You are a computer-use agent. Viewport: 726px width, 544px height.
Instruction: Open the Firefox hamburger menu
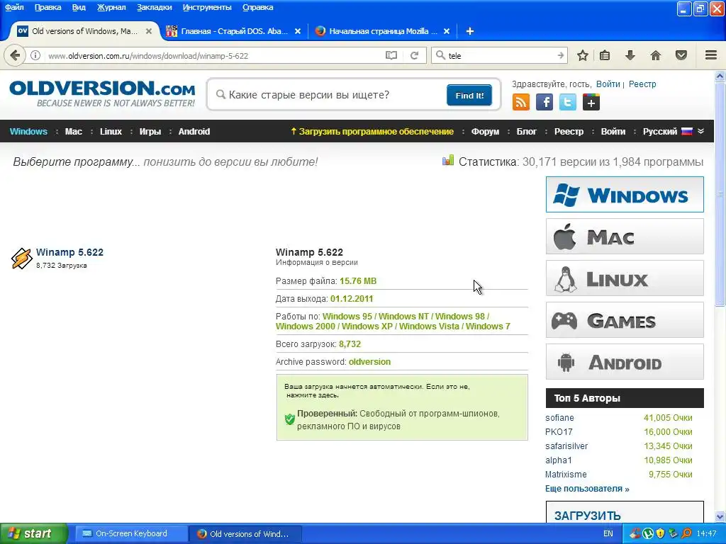click(x=711, y=55)
